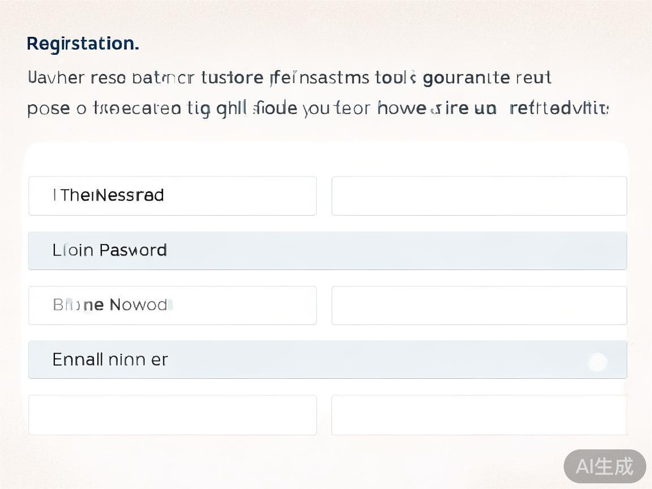Click the "Regirstation." heading

[83, 44]
